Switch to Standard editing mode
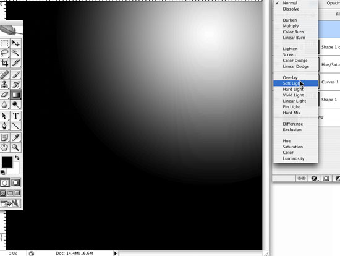The height and width of the screenshot is (256, 340). click(x=4, y=182)
